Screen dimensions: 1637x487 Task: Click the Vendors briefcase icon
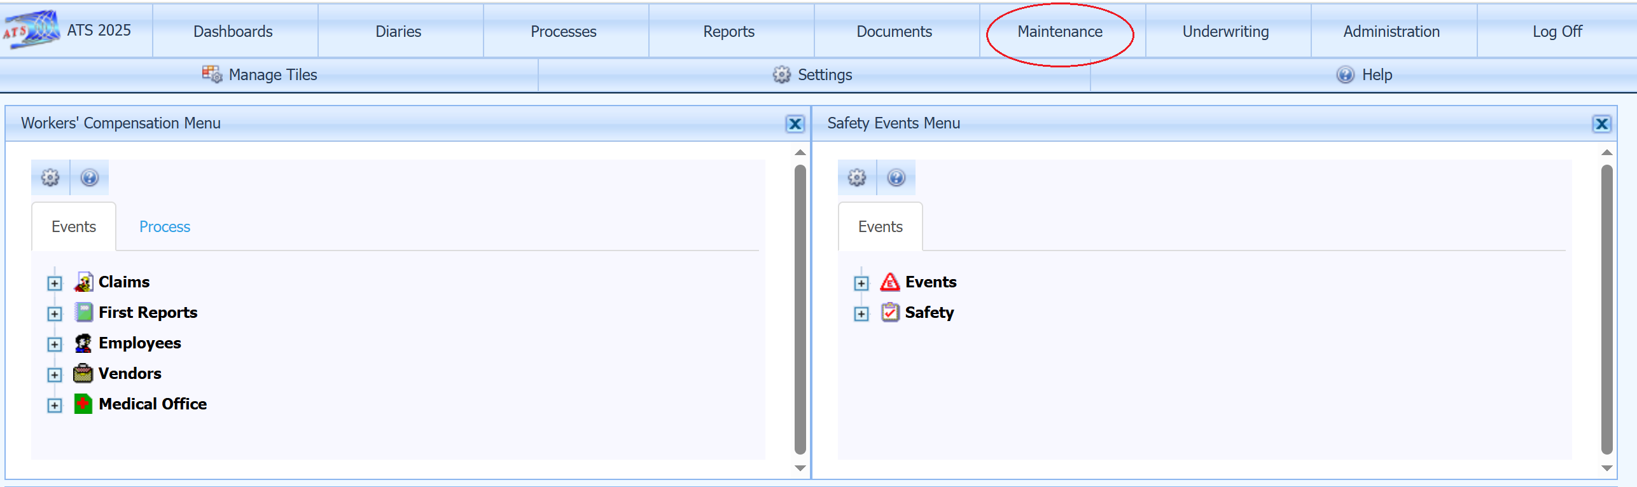[x=83, y=373]
